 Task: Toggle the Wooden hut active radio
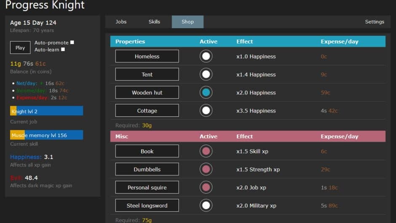click(206, 93)
